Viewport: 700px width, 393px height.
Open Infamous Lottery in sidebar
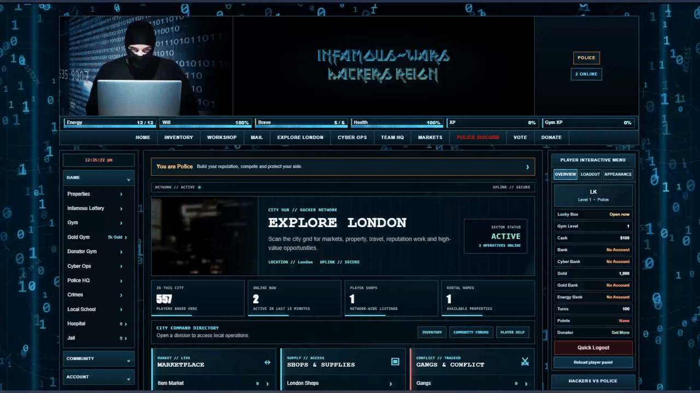click(x=98, y=209)
